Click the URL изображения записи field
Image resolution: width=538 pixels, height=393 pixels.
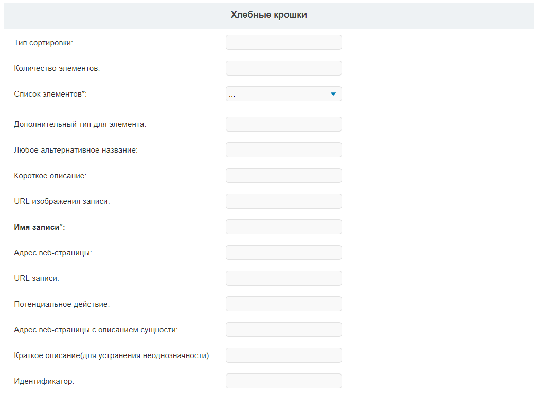click(x=284, y=201)
